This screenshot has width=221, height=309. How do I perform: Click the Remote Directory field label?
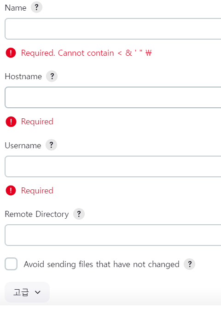[x=37, y=214]
